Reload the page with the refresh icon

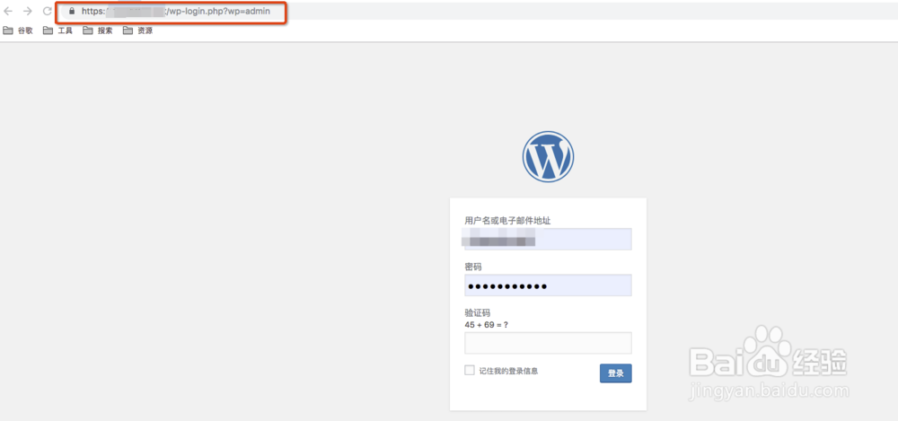[x=47, y=11]
